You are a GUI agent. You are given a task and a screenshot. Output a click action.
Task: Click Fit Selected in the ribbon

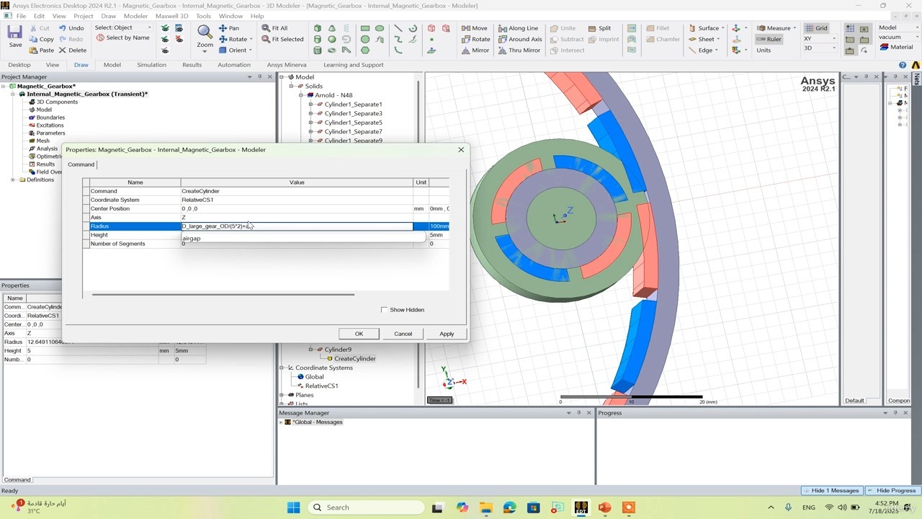(282, 39)
